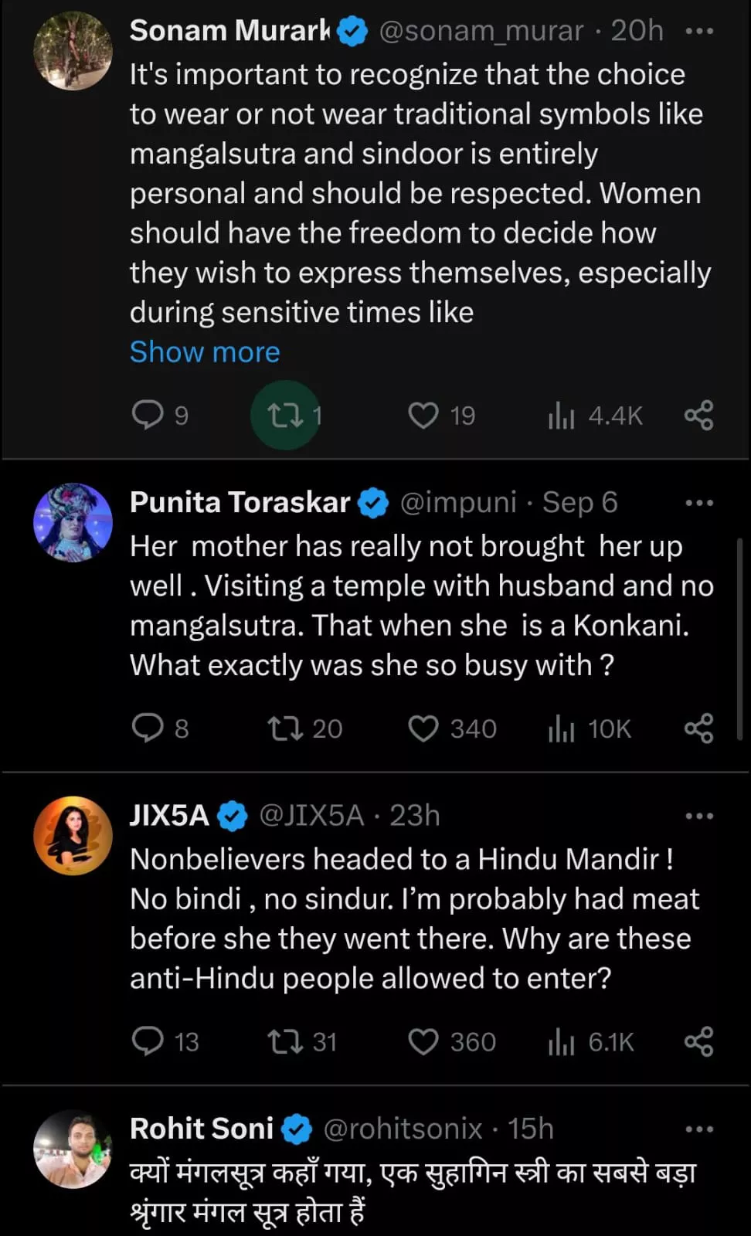Open more options on JIX5A's tweet
Screen dimensions: 751x1236
[699, 816]
